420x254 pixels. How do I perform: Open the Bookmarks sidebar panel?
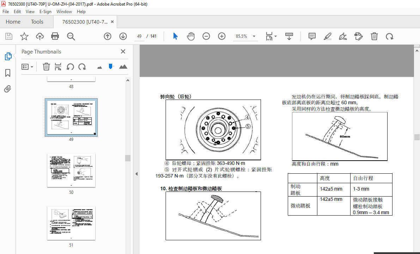coord(8,73)
